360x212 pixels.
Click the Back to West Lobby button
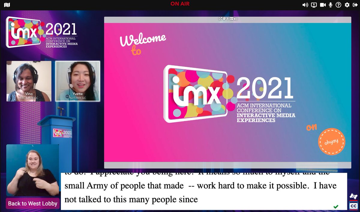tap(32, 203)
